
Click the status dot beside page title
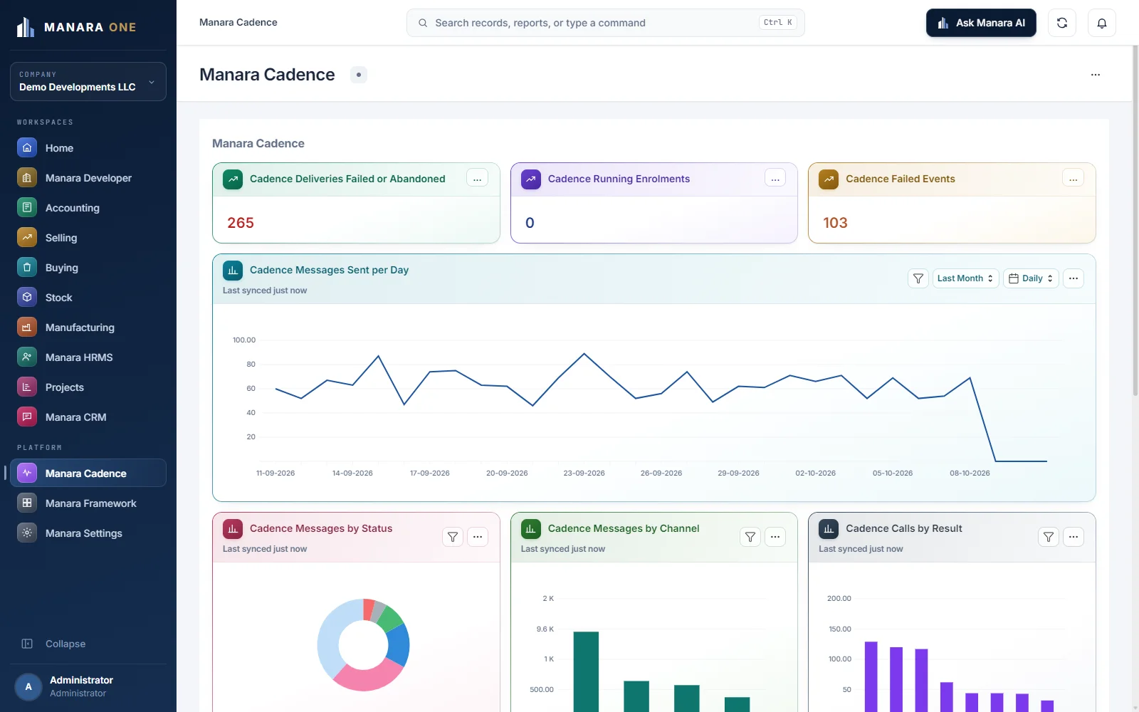click(x=359, y=75)
